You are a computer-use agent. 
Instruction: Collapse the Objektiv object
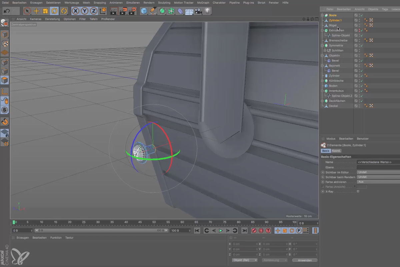(322, 55)
